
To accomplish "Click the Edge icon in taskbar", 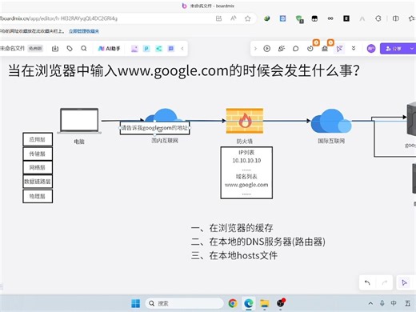I will coord(249,303).
